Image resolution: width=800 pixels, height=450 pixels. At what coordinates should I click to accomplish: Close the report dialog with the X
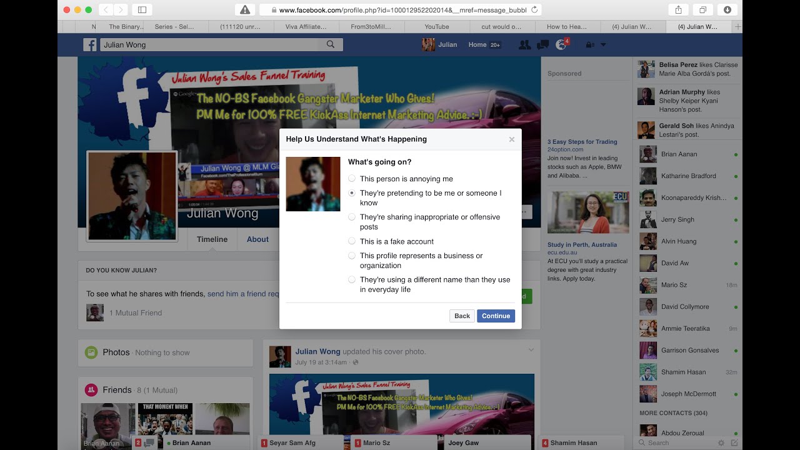[512, 139]
